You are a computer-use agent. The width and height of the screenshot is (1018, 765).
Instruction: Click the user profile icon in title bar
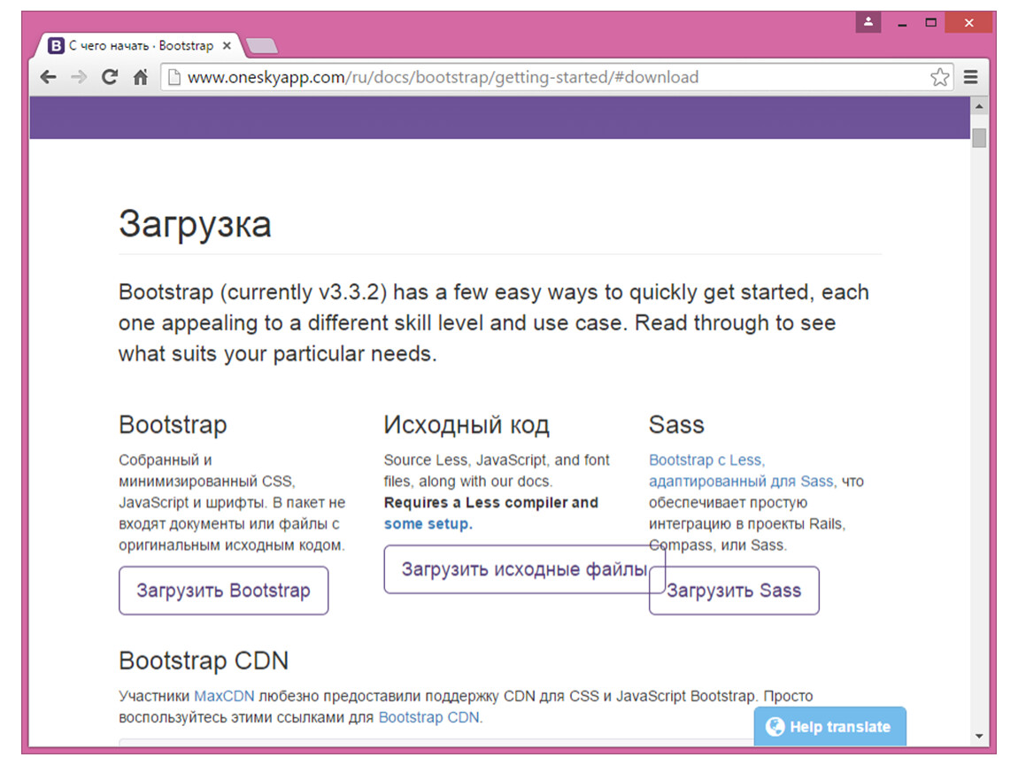tap(868, 22)
